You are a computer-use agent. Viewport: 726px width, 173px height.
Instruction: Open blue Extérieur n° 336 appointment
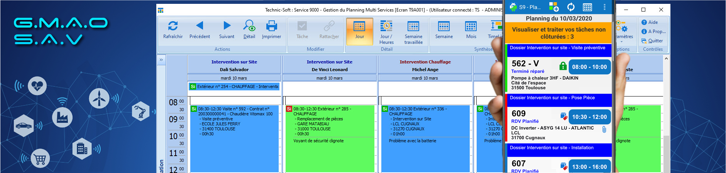425,139
